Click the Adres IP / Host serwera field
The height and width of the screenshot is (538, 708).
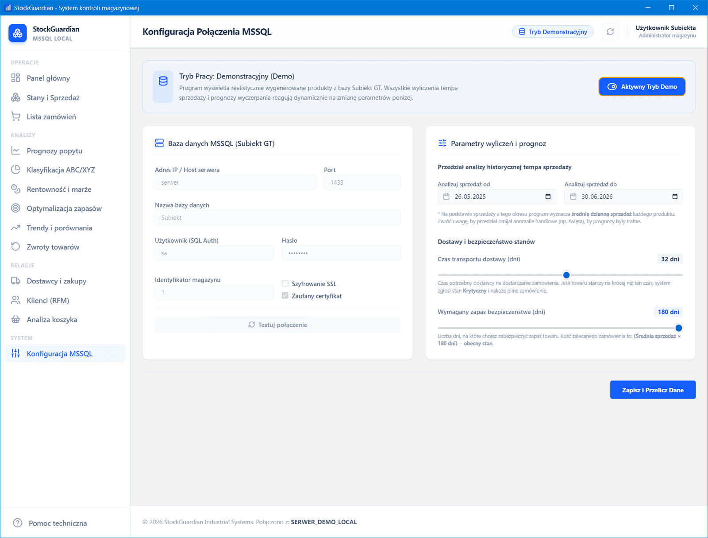tap(235, 182)
